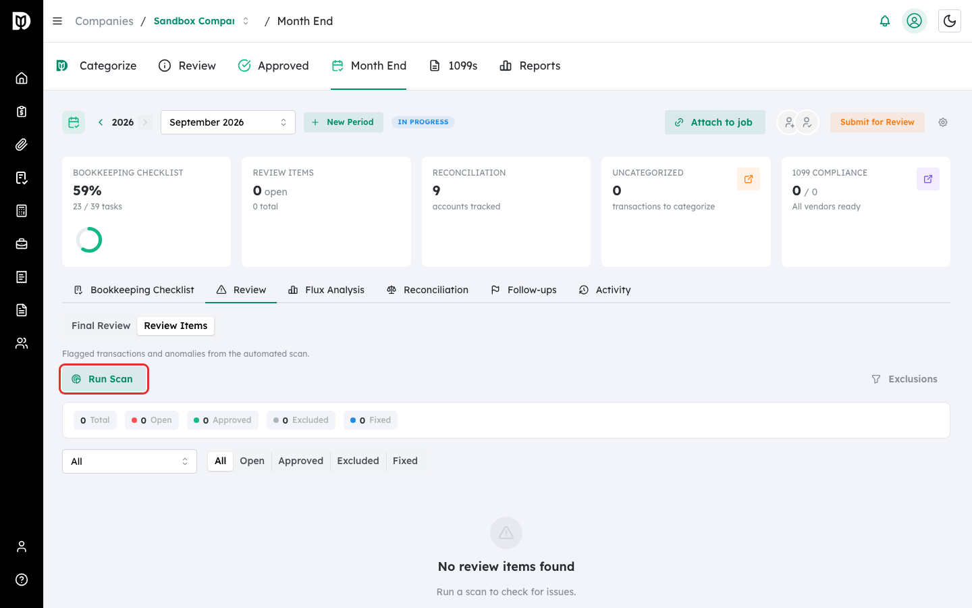
Task: Click Run Scan button
Action: tap(103, 379)
